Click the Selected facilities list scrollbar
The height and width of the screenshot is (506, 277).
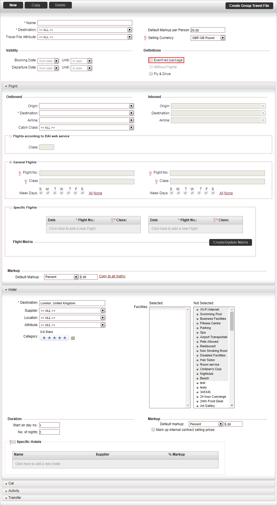click(188, 358)
